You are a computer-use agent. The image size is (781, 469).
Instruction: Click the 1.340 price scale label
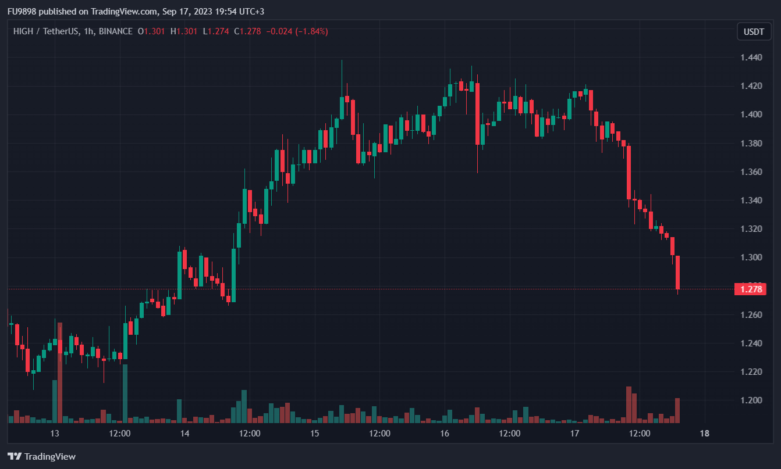click(752, 200)
